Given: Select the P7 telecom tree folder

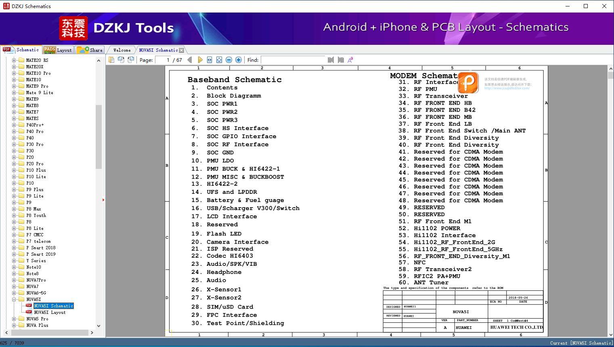Looking at the screenshot, I should tap(38, 241).
